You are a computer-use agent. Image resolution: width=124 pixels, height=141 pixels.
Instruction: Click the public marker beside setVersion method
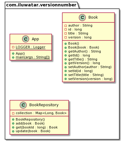coord(65,79)
